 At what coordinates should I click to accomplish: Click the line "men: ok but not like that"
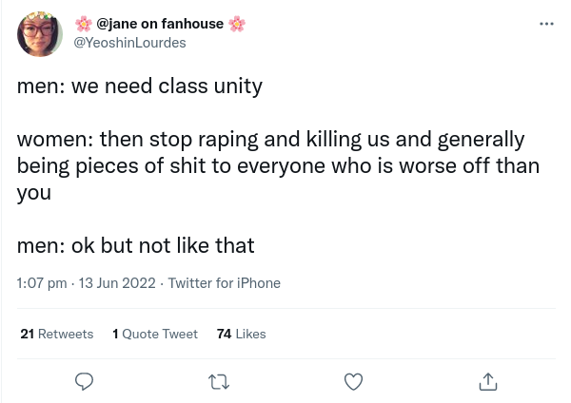[135, 245]
